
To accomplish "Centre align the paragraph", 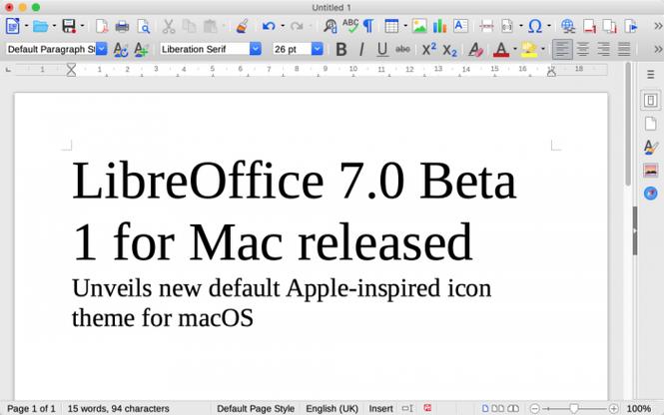I will [583, 50].
